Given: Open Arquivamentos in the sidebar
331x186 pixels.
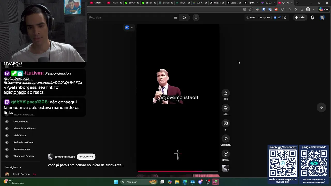Looking at the screenshot, I should tap(22, 149).
